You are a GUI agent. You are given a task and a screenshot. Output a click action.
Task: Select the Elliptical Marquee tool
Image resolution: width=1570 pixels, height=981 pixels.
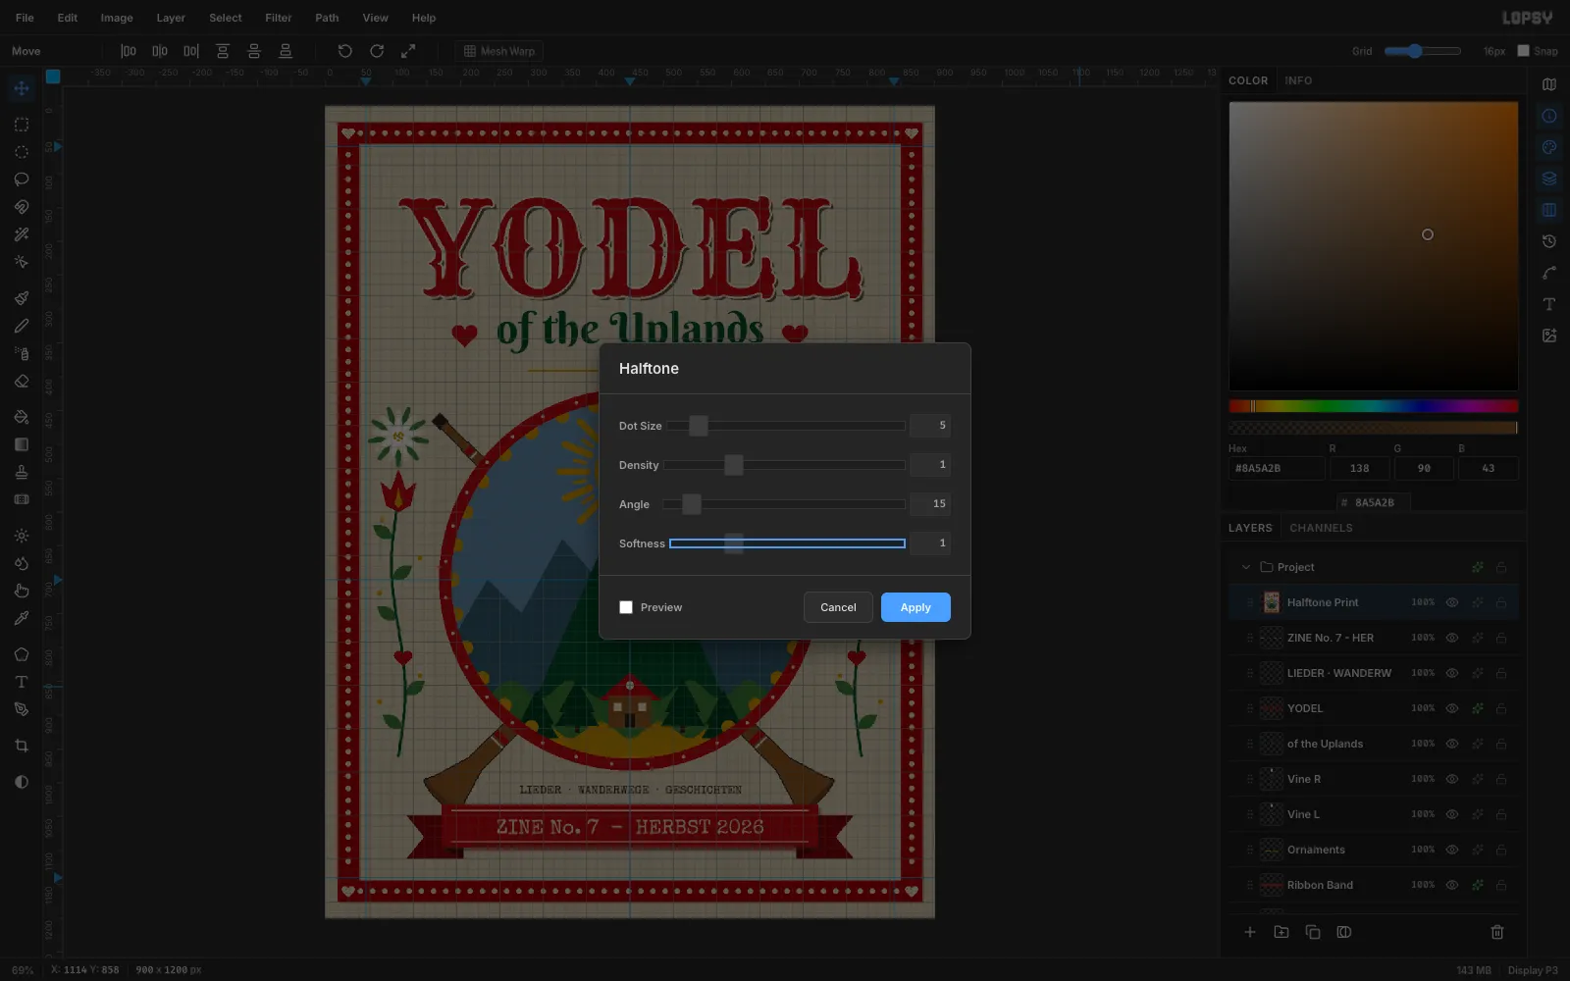(22, 152)
